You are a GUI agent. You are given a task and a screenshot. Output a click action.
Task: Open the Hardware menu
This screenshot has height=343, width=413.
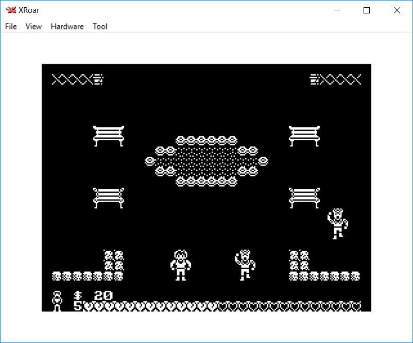tap(67, 26)
